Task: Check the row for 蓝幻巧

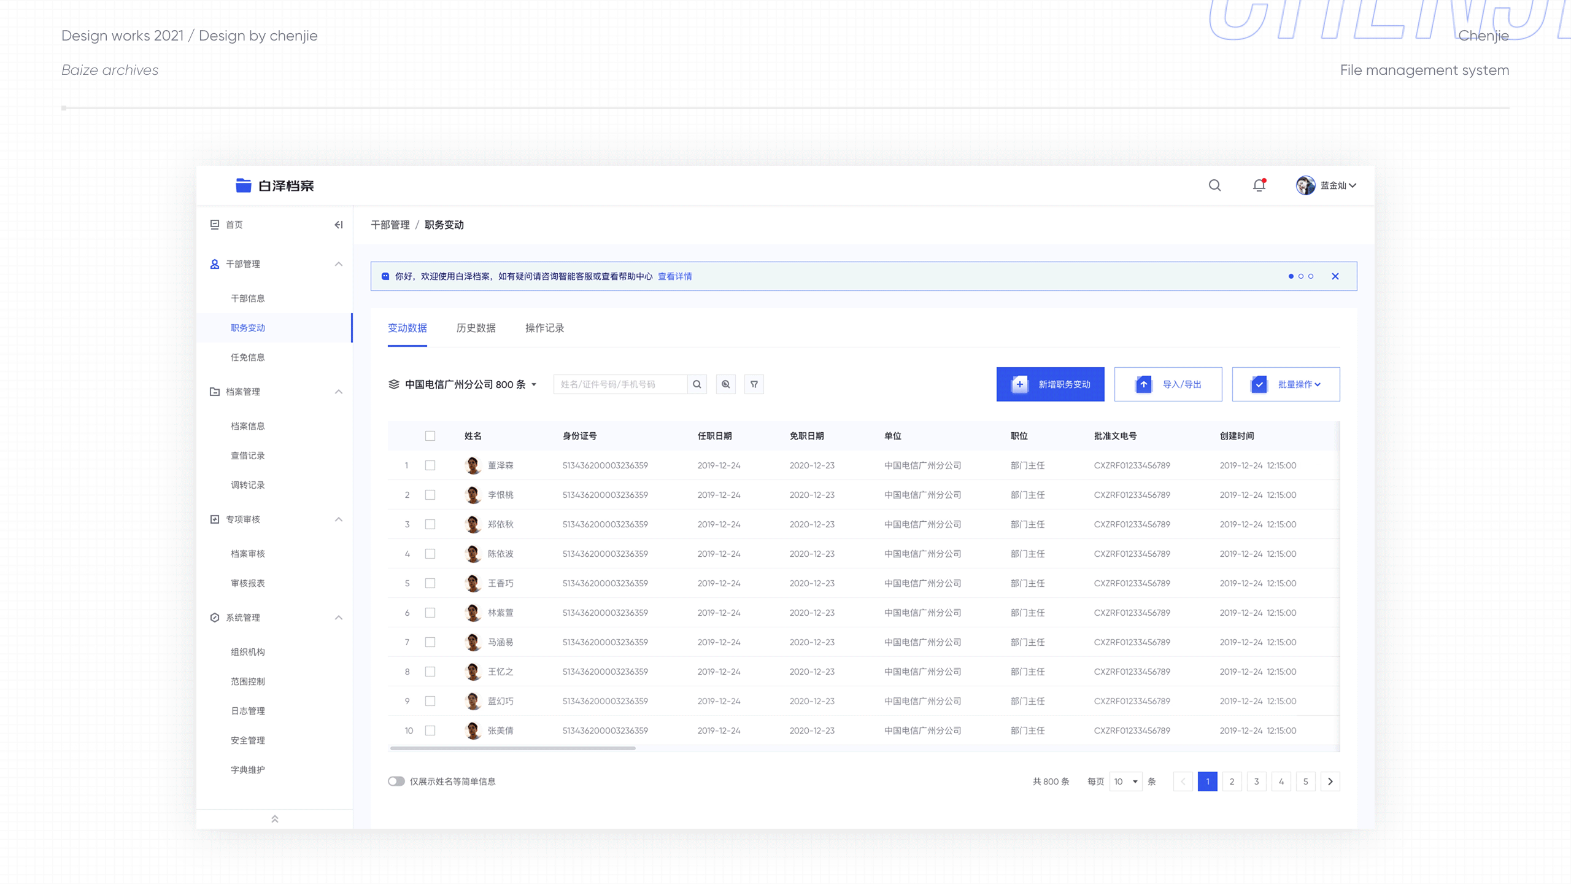Action: (430, 701)
